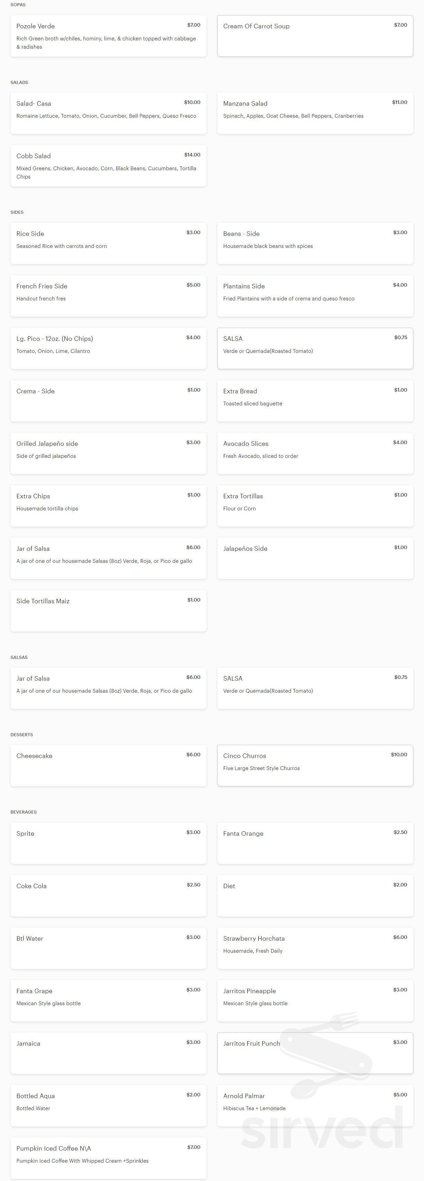This screenshot has width=424, height=1181.
Task: Choose the Arnold Palmar beverage
Action: tap(315, 1106)
